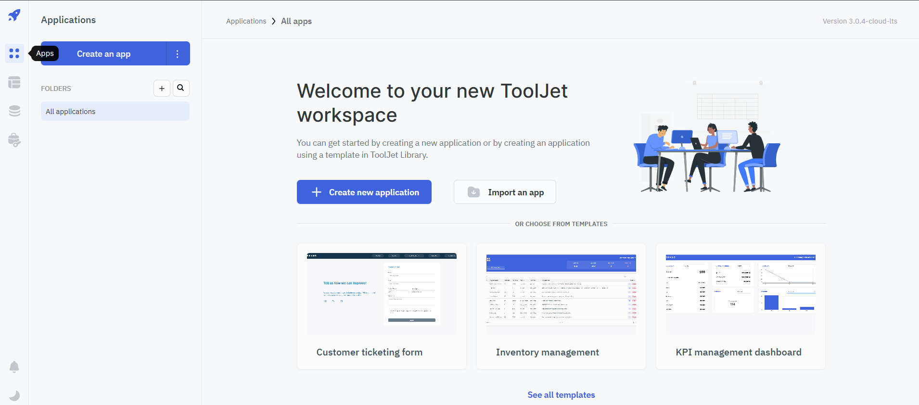The width and height of the screenshot is (919, 405).
Task: Open the ToolJet Database table icon
Action: pyautogui.click(x=14, y=82)
